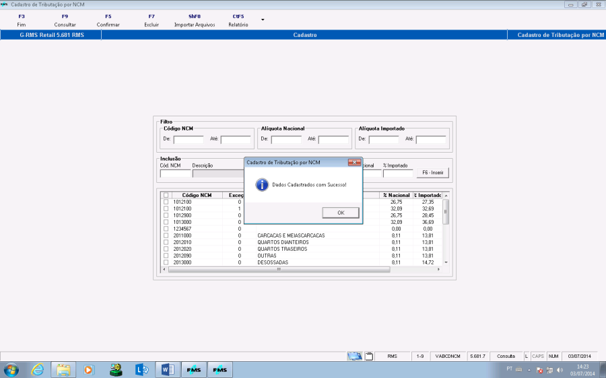Click the Windows Start orb
This screenshot has width=606, height=378.
point(11,369)
